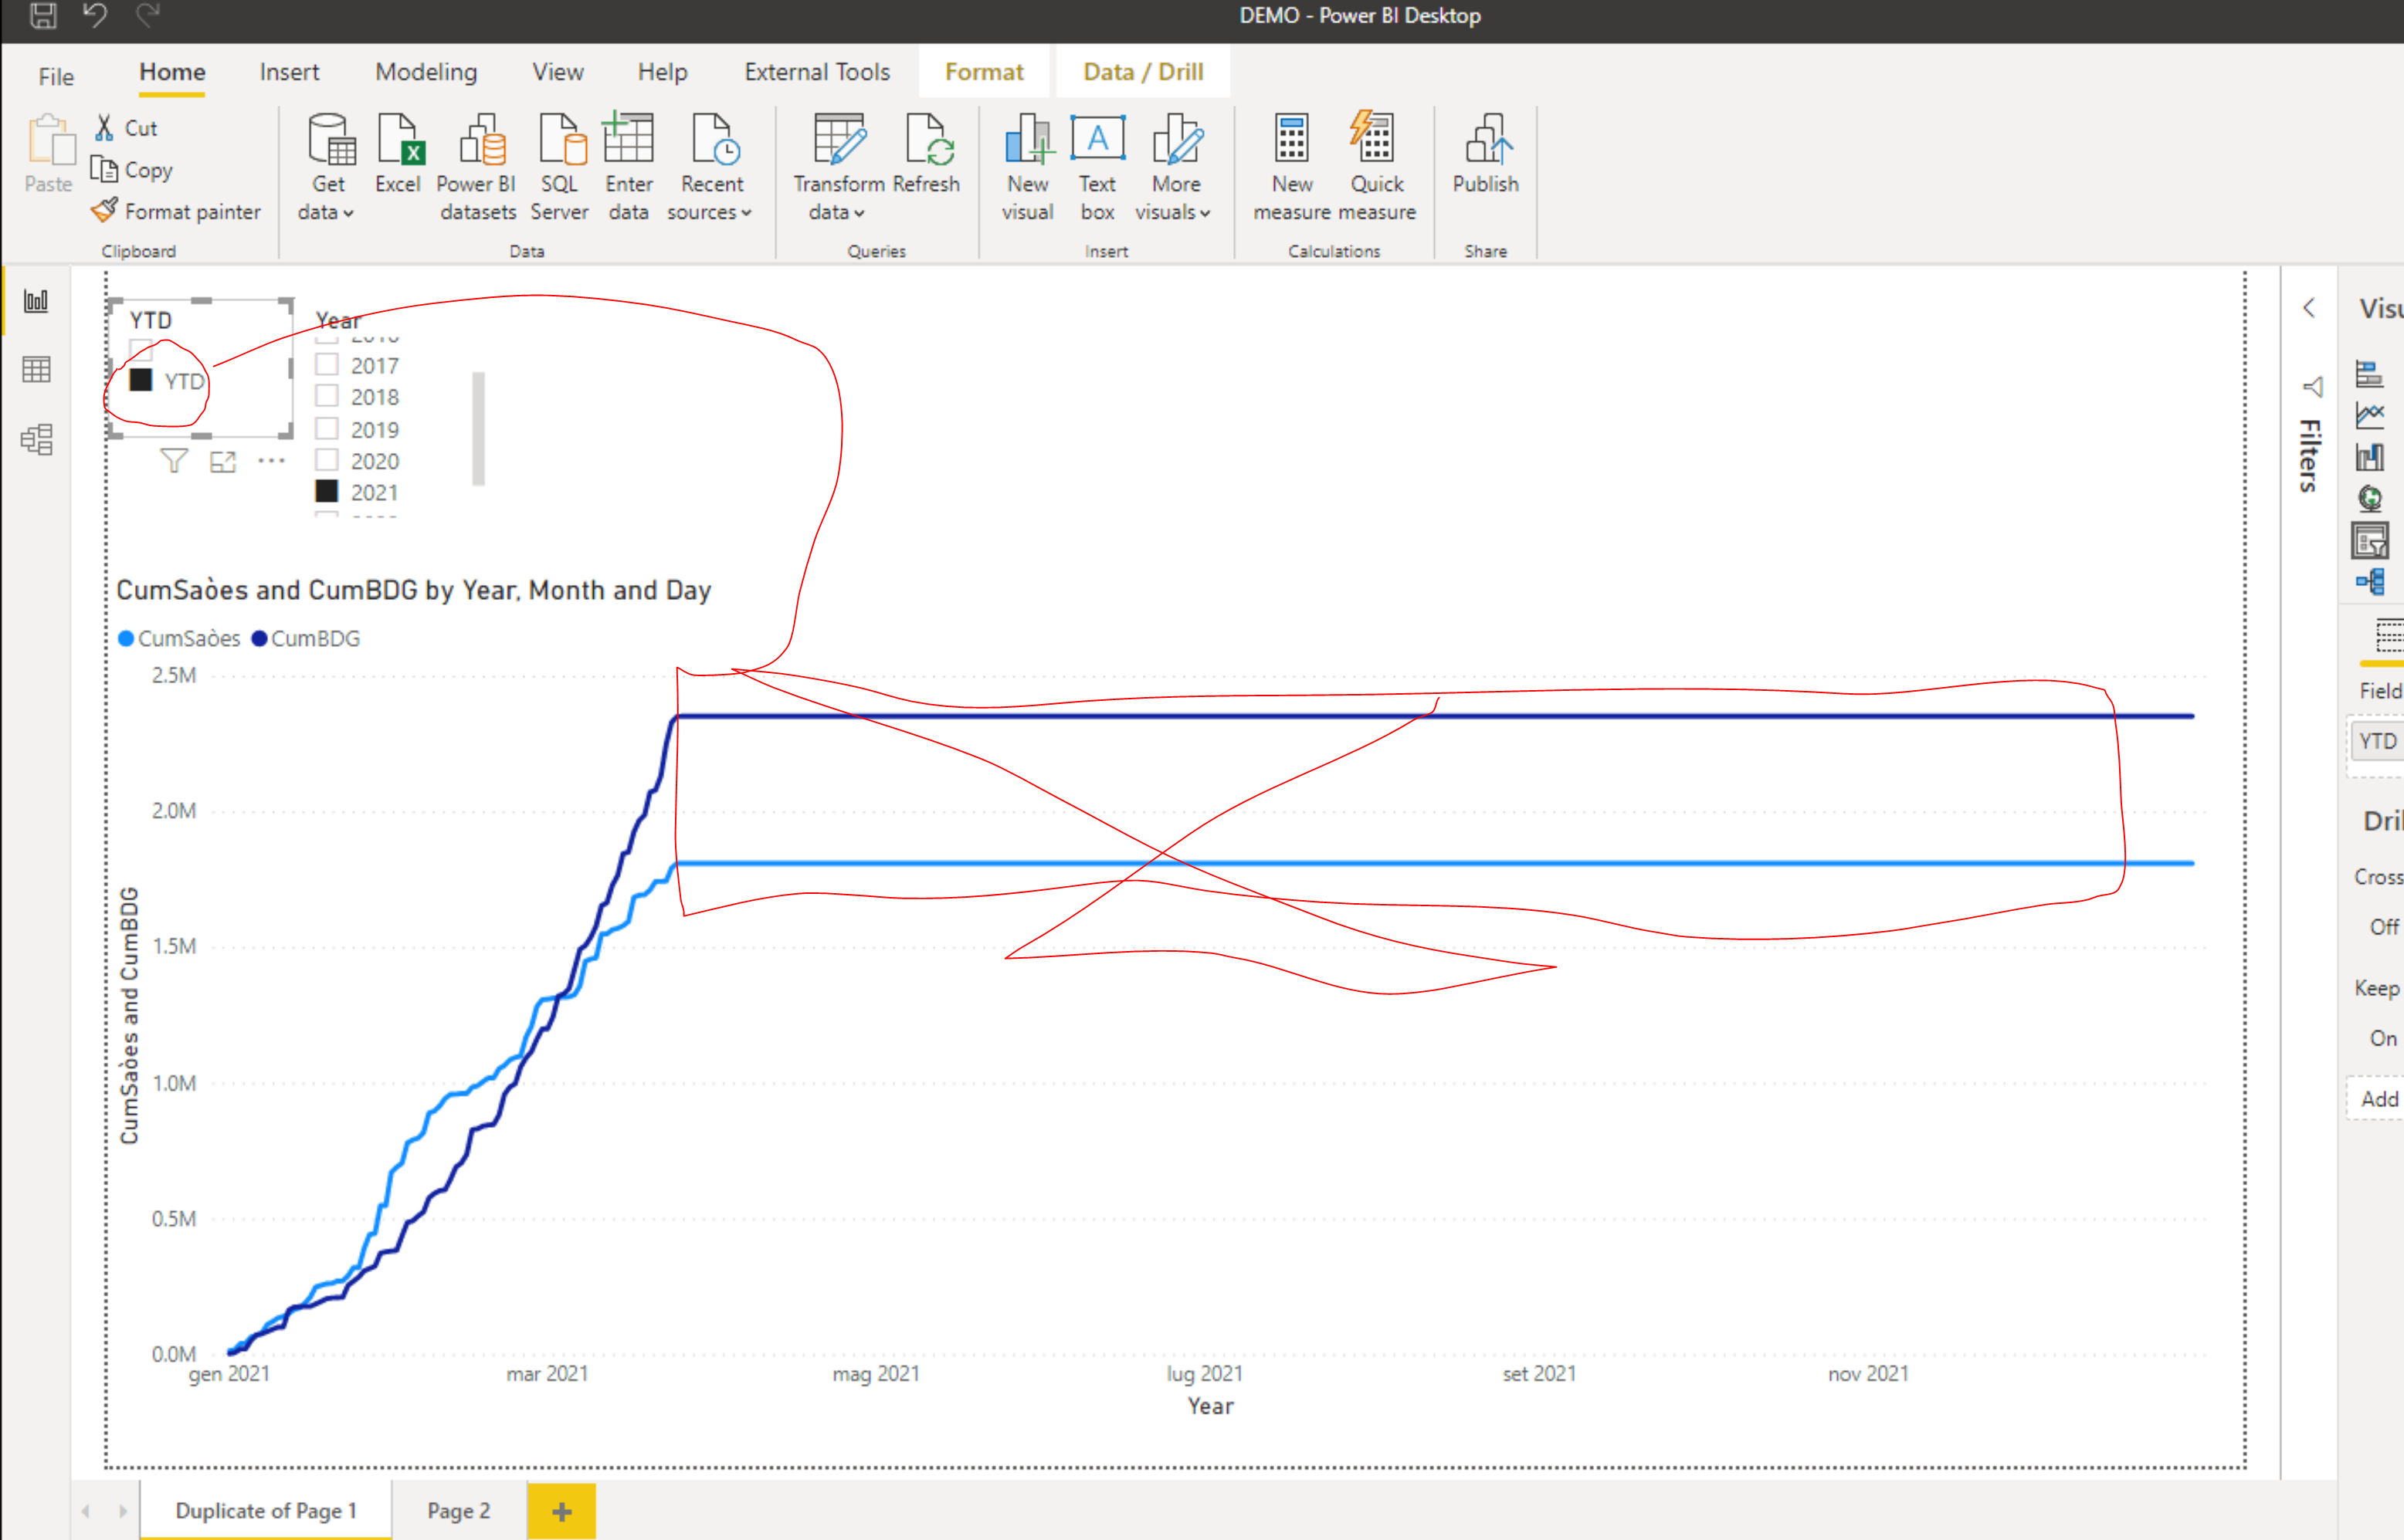Viewport: 2404px width, 1540px height.
Task: Open the External Tools tab
Action: 817,72
